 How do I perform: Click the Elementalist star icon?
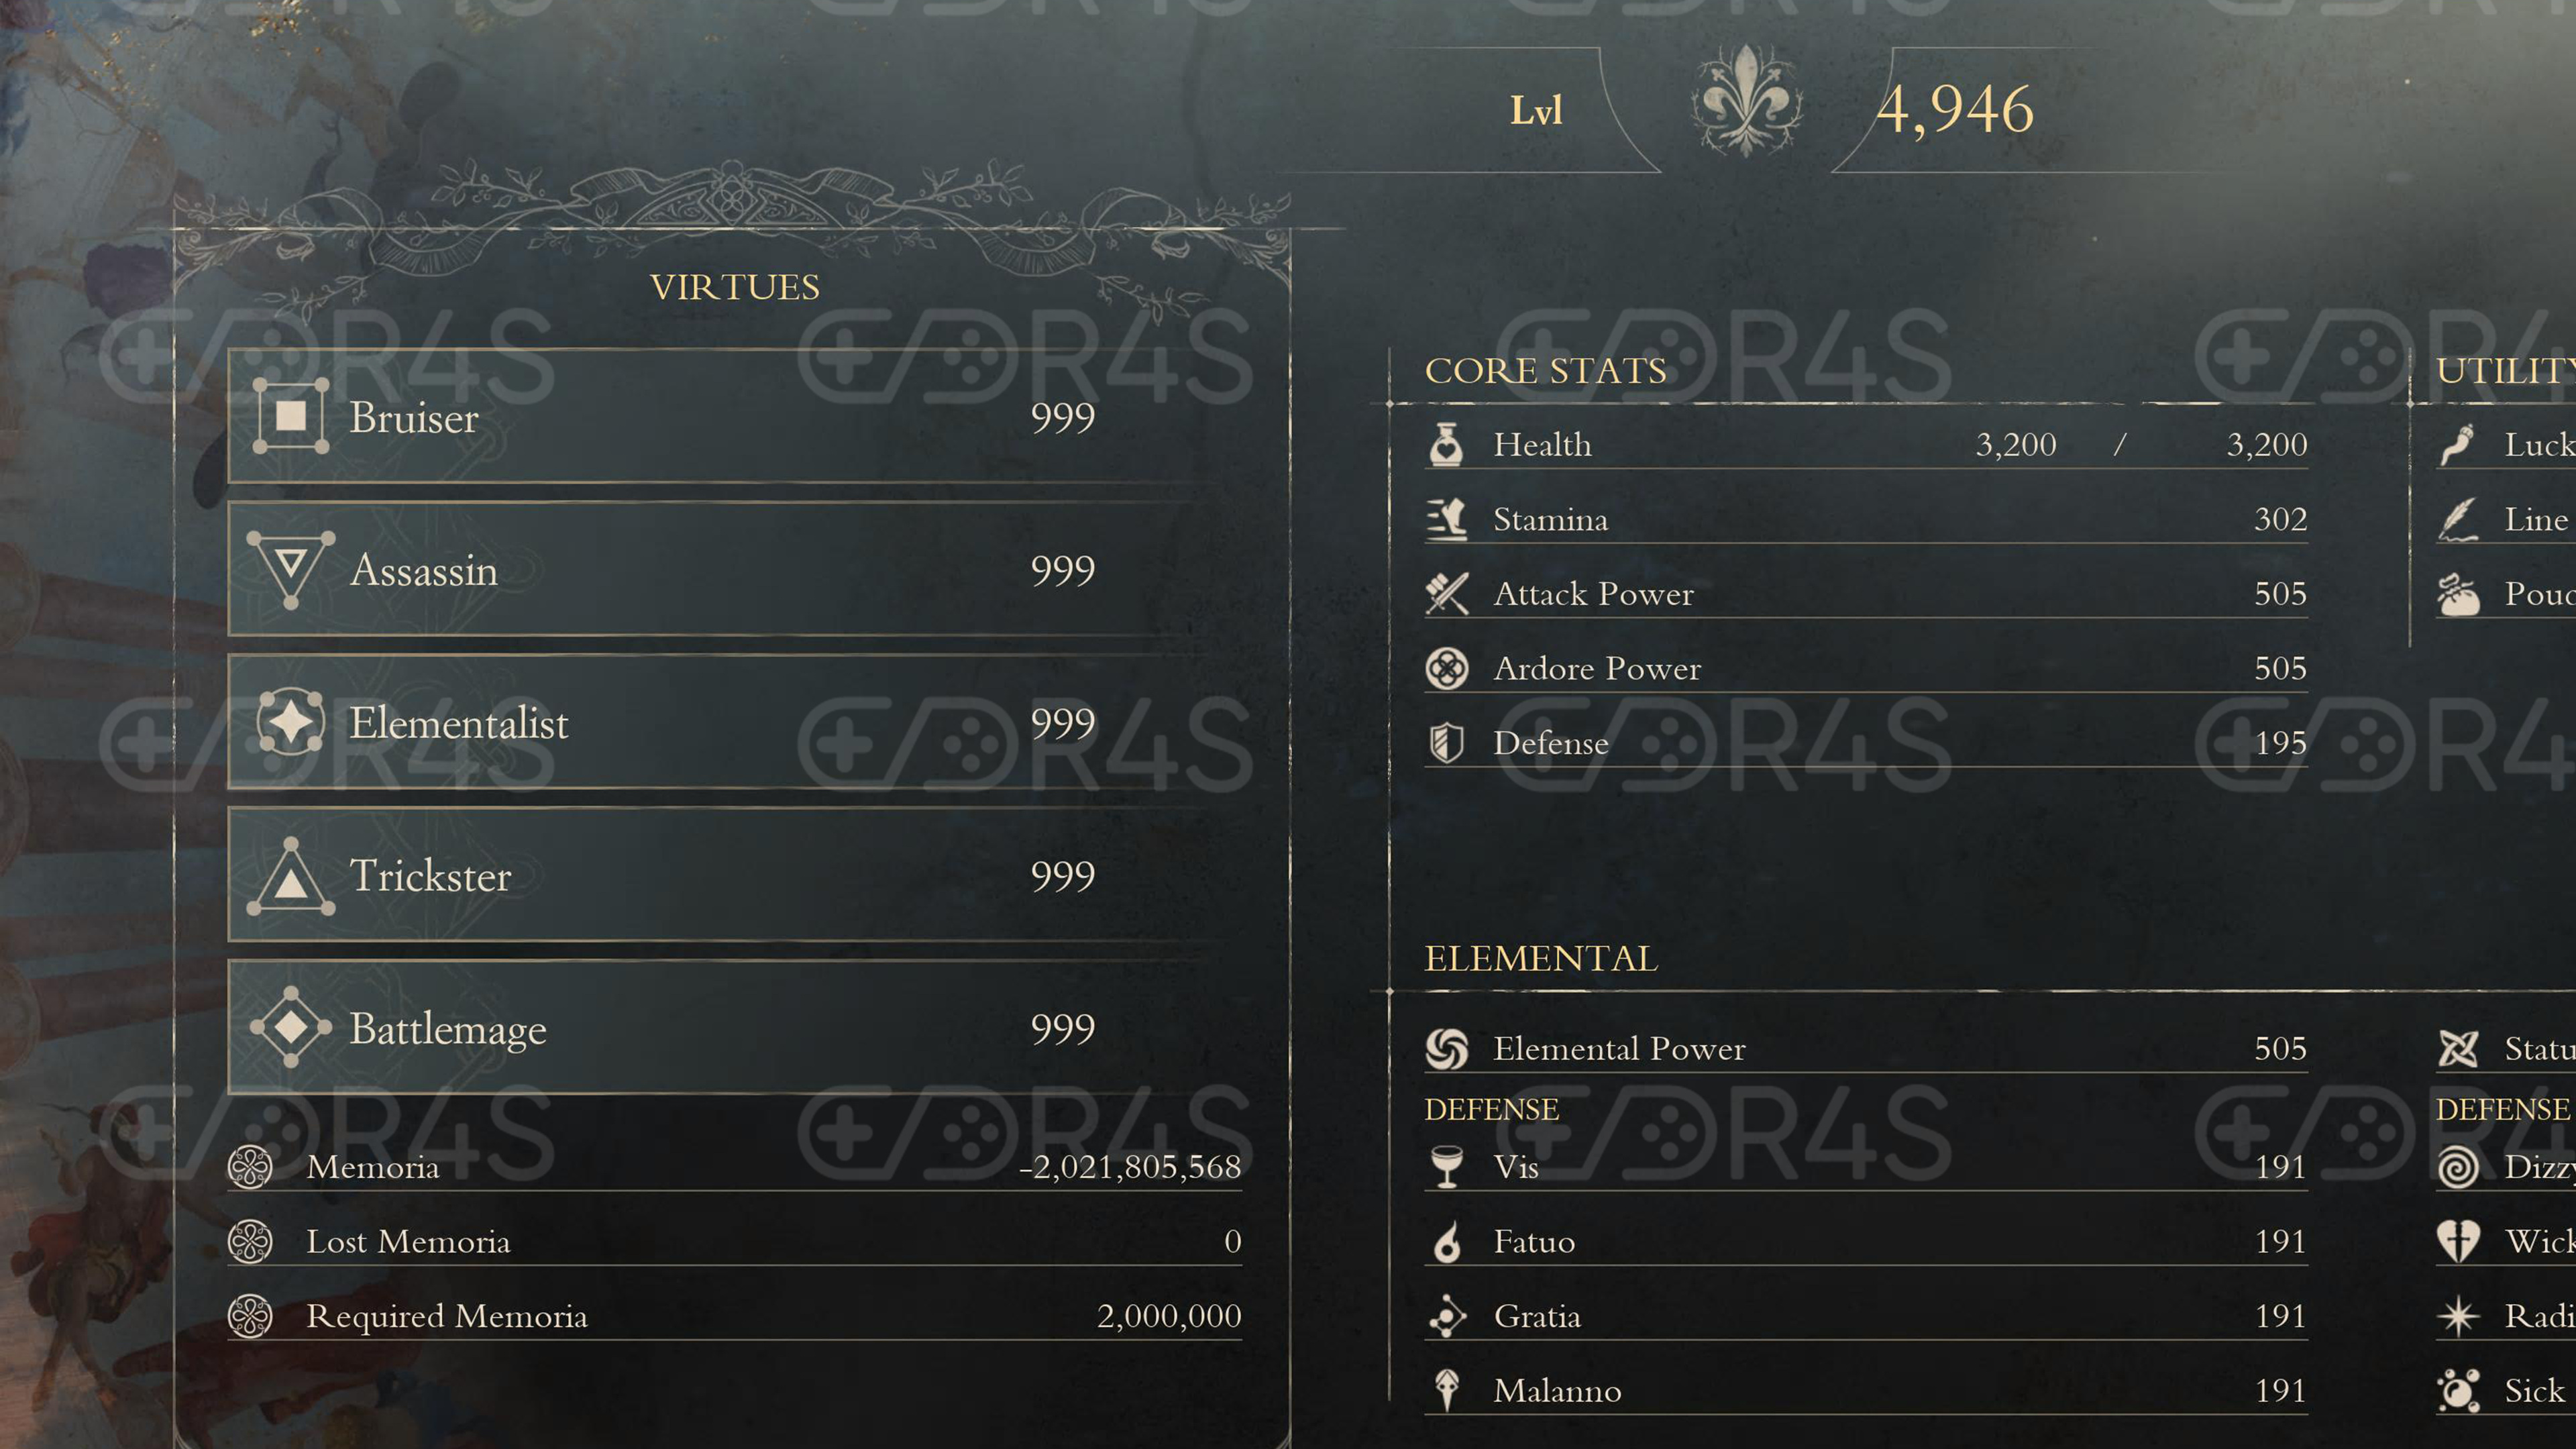tap(290, 722)
